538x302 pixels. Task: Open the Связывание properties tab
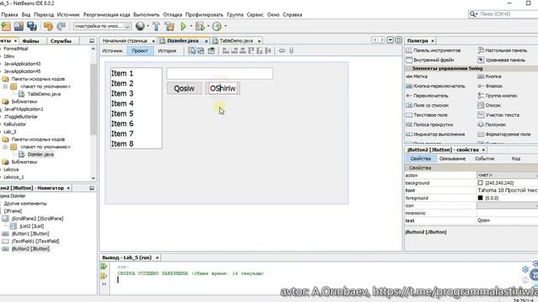[x=452, y=159]
